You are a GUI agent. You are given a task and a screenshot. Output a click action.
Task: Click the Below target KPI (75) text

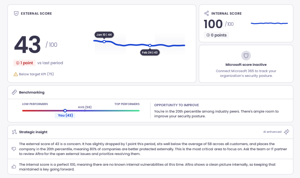(36, 74)
